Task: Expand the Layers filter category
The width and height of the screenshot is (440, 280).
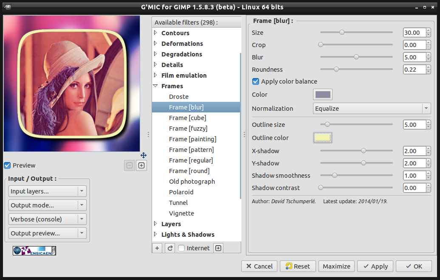Action: pyautogui.click(x=155, y=224)
